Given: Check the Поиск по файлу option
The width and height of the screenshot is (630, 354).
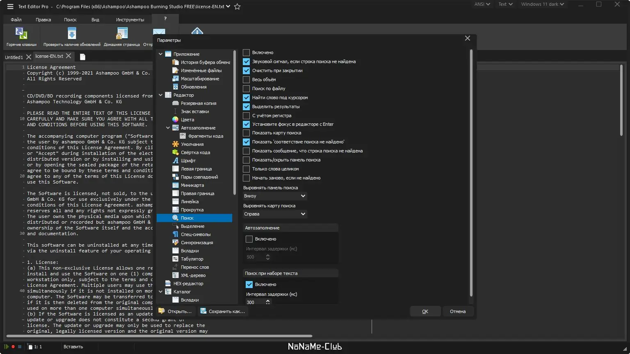Looking at the screenshot, I should (247, 88).
